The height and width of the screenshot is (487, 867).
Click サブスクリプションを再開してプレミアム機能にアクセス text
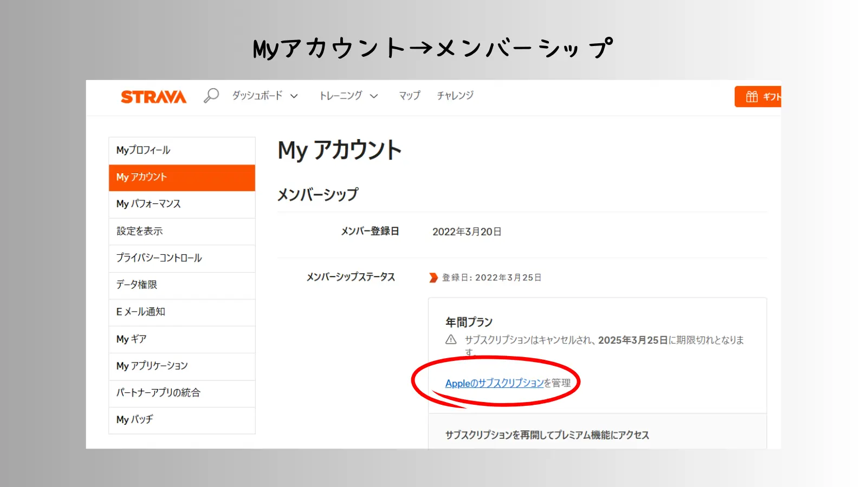point(547,435)
